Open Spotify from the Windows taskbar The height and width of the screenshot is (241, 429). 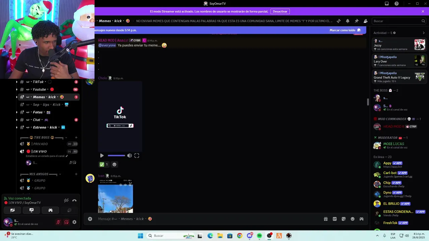(259, 236)
